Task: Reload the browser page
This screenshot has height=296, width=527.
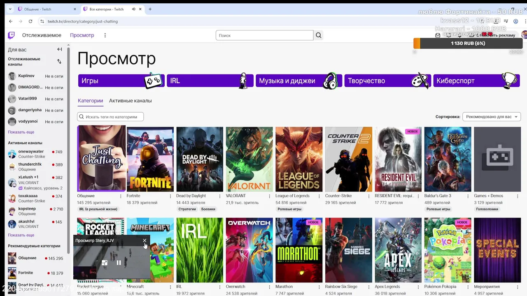Action: coord(30,21)
